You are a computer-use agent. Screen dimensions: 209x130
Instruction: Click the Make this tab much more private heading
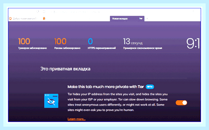[x=106, y=87]
